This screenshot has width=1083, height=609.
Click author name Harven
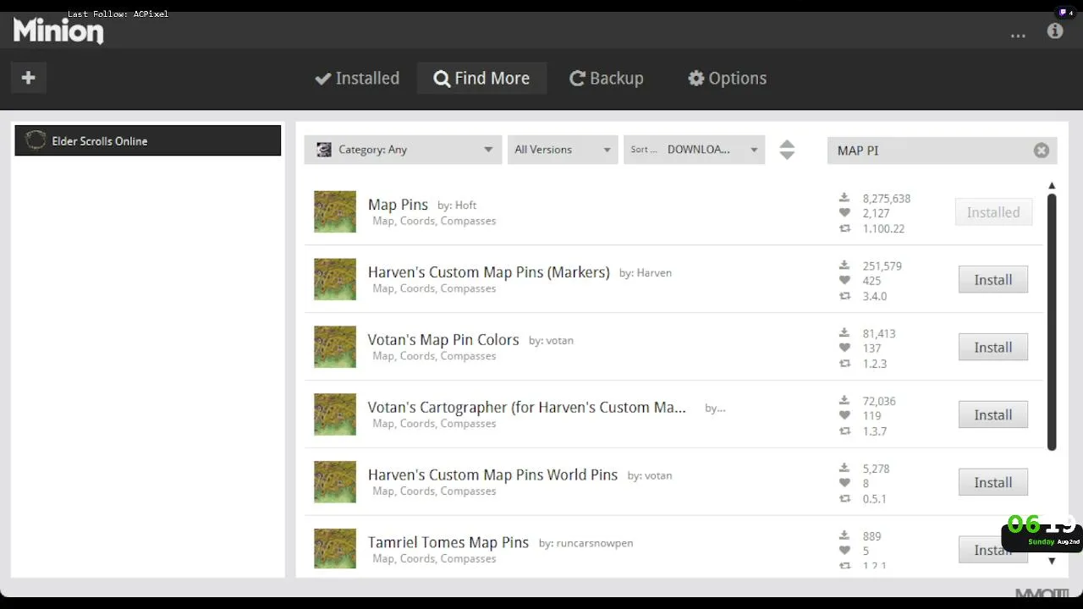pos(654,273)
